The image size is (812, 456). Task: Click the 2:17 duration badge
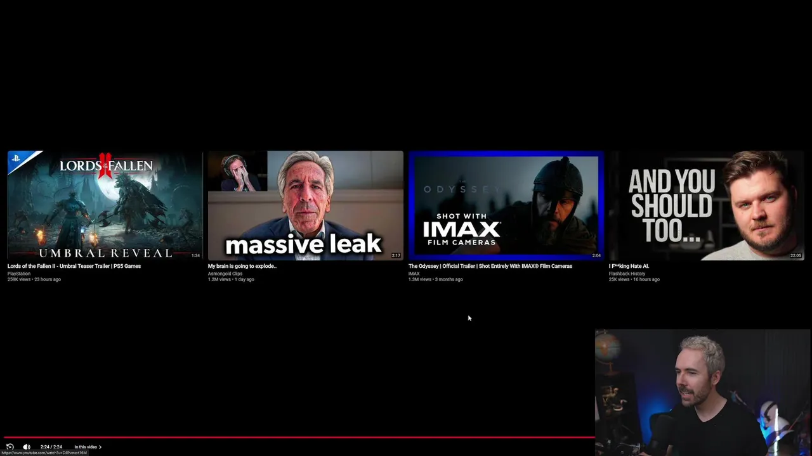pyautogui.click(x=396, y=256)
